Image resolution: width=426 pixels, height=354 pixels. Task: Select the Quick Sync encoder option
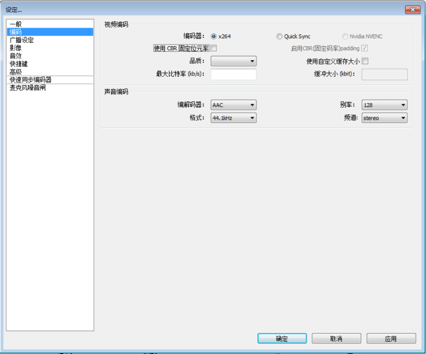tap(279, 37)
